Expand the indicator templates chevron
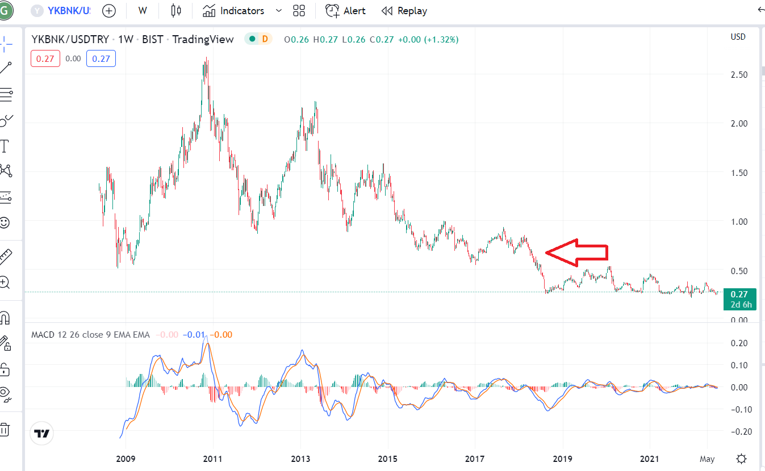The height and width of the screenshot is (471, 765). (x=278, y=11)
